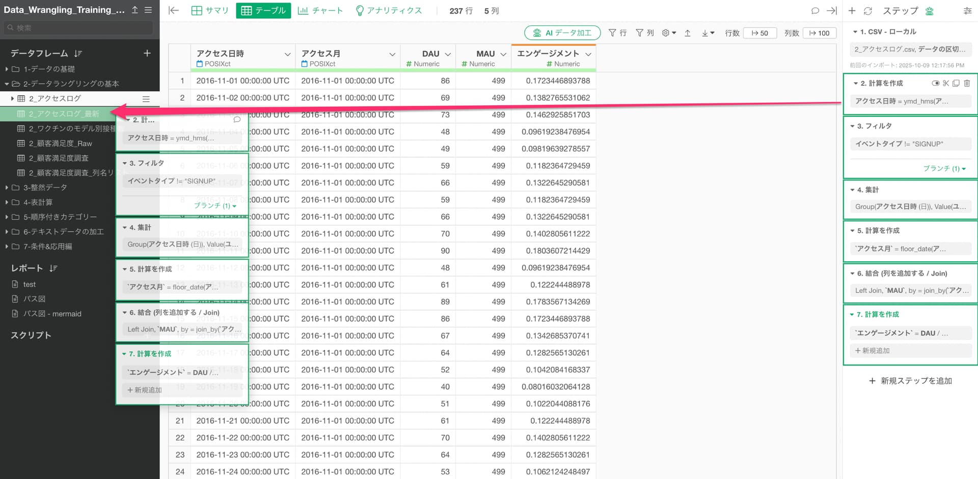This screenshot has height=479, width=978.
Task: Open the comment bubble icon above the table
Action: point(815,11)
